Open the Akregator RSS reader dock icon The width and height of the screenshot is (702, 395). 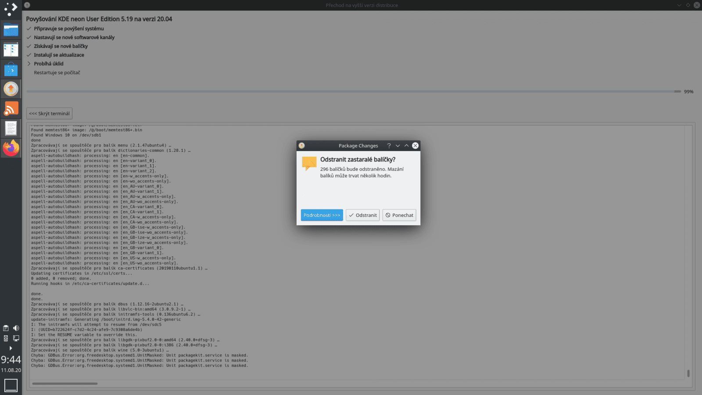click(11, 108)
